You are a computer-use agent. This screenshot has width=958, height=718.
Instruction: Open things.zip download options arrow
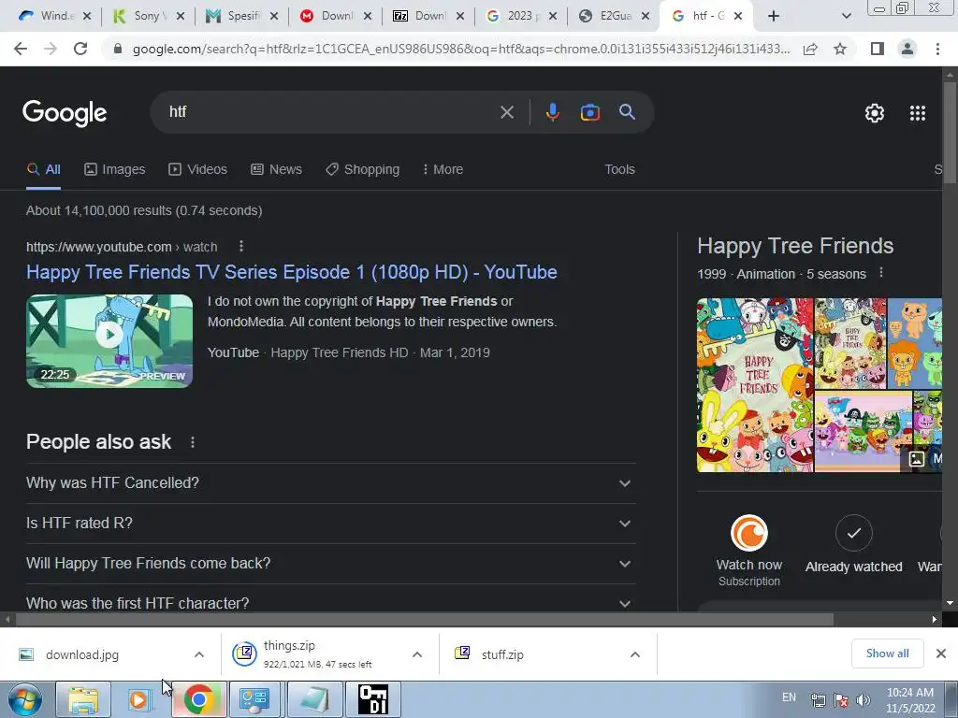click(417, 654)
